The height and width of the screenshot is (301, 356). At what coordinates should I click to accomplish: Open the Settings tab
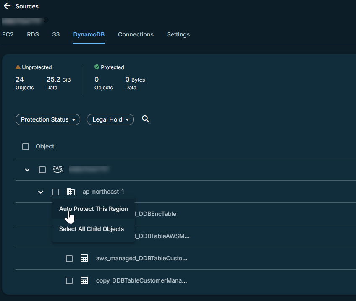pyautogui.click(x=178, y=34)
